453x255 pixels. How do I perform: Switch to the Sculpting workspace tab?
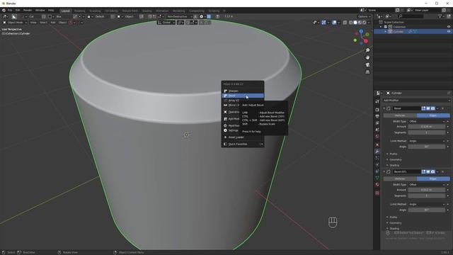pyautogui.click(x=95, y=11)
